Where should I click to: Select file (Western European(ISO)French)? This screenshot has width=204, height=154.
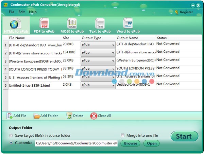pos(35,61)
